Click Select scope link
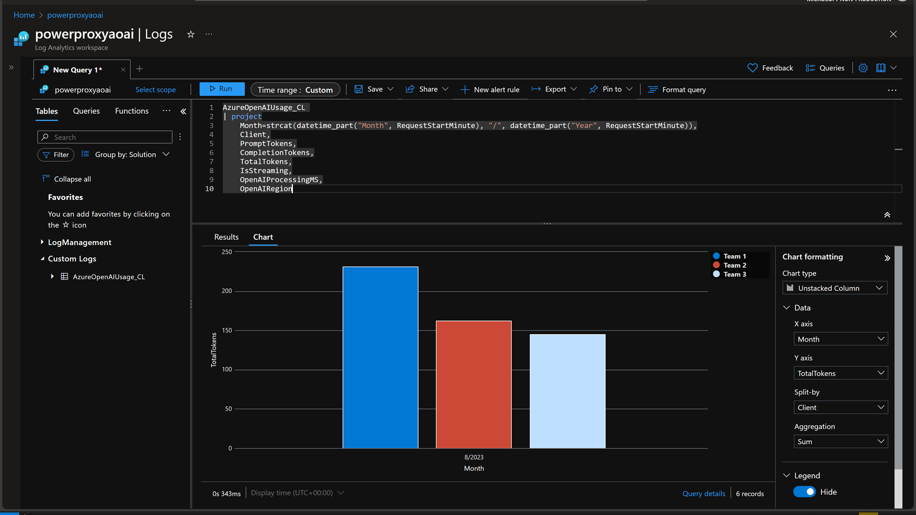This screenshot has height=515, width=916. (x=155, y=90)
